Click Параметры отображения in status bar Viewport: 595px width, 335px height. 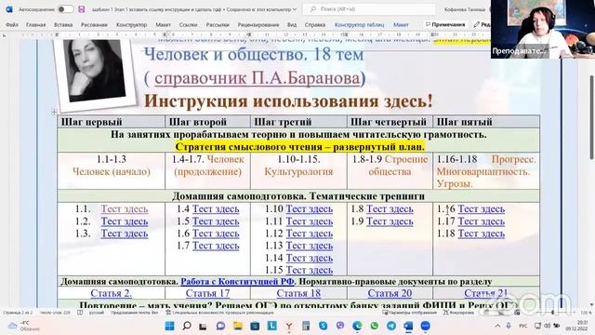pyautogui.click(x=409, y=313)
